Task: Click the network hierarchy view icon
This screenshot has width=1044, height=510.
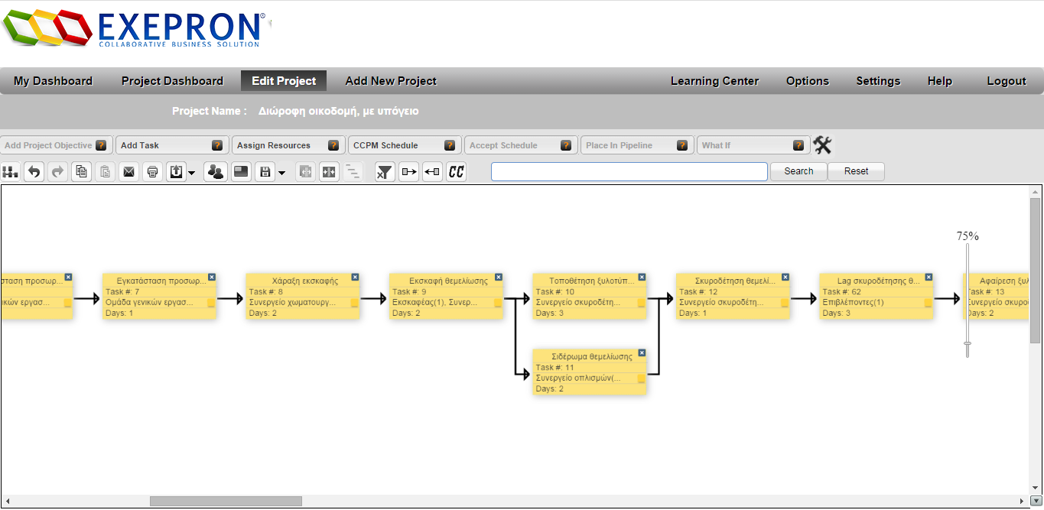Action: [10, 172]
